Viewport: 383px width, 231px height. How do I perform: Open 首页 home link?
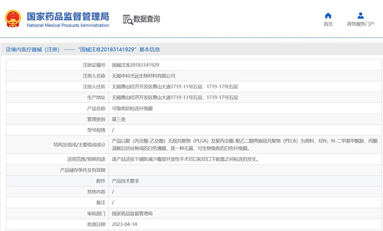click(328, 24)
